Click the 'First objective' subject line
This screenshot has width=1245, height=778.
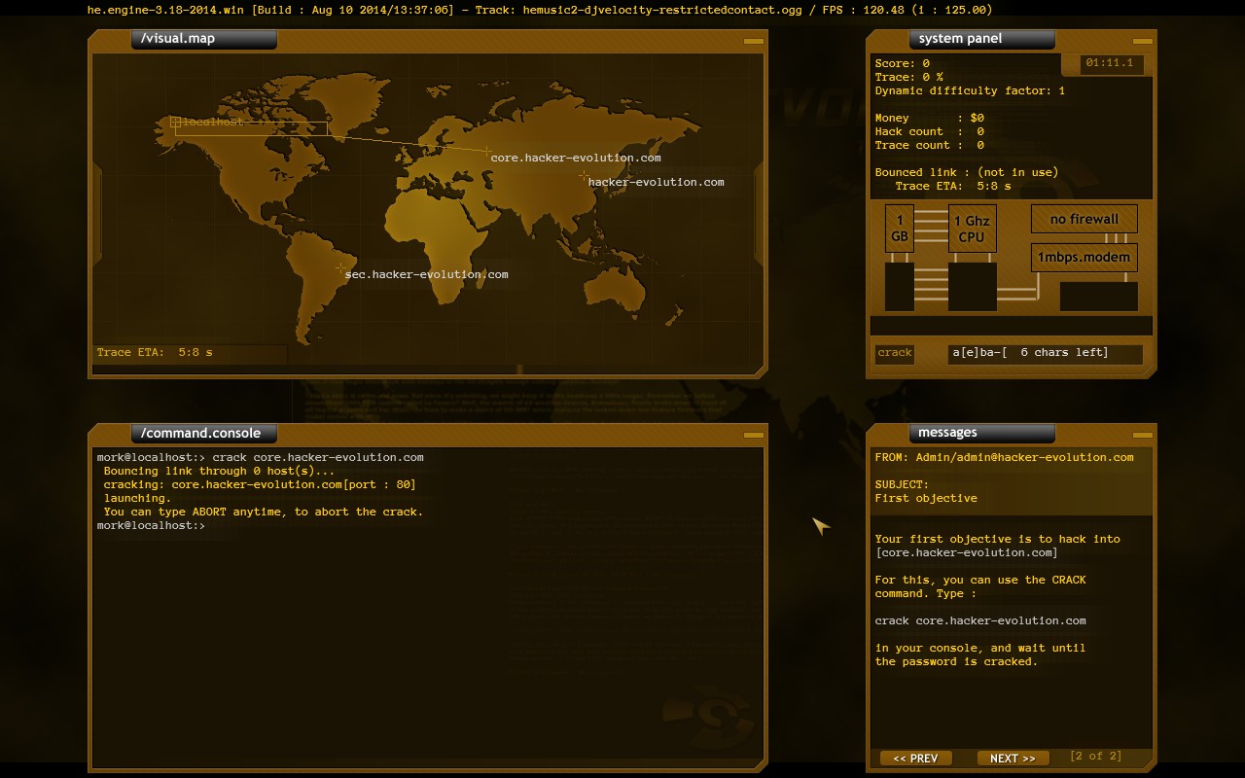tap(927, 498)
